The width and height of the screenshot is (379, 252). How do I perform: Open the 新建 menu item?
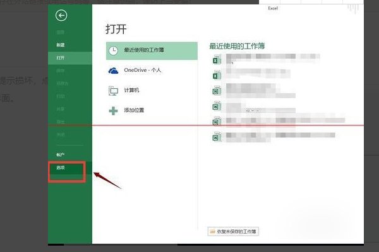click(61, 45)
